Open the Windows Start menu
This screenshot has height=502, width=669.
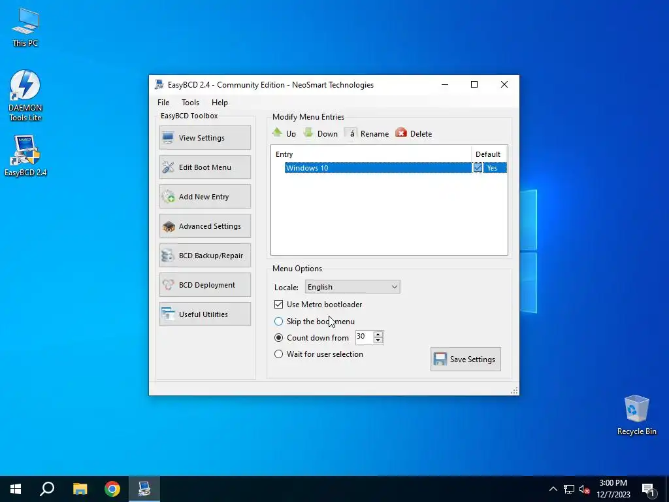pyautogui.click(x=16, y=489)
